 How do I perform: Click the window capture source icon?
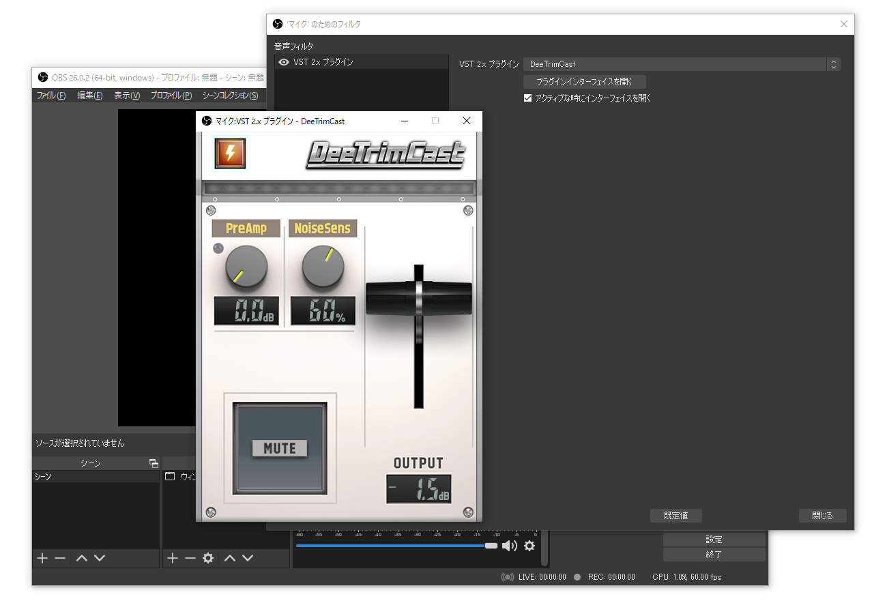170,477
